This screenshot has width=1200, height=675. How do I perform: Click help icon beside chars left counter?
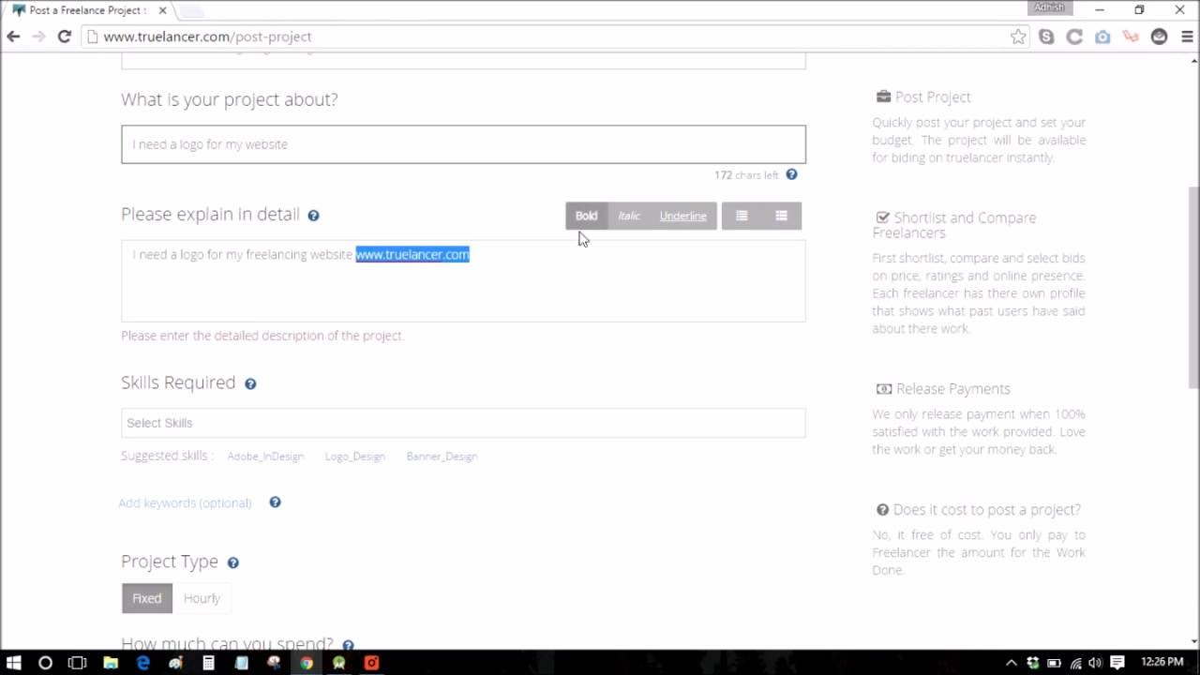[x=791, y=174]
